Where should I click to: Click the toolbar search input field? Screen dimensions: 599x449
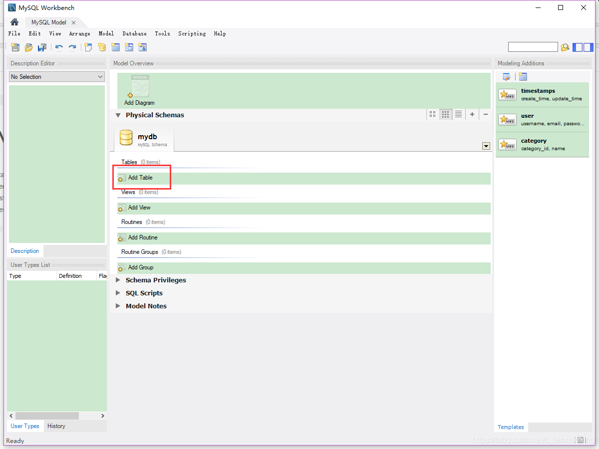tap(533, 47)
